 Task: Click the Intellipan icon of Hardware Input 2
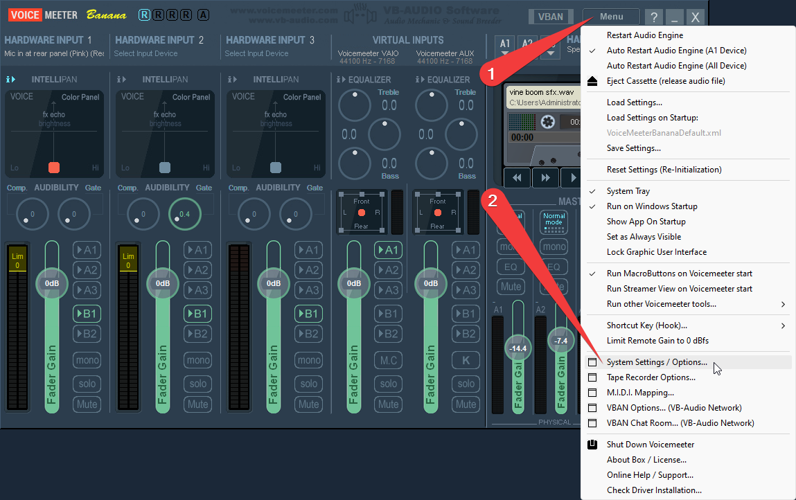(x=121, y=79)
